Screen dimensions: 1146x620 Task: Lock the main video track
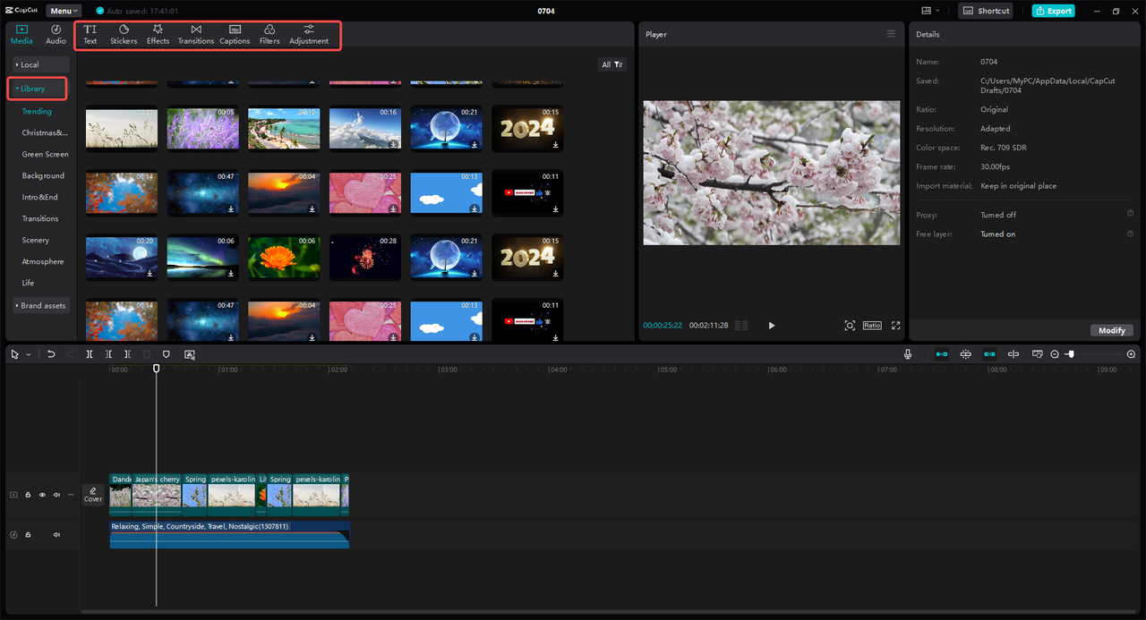(x=28, y=495)
